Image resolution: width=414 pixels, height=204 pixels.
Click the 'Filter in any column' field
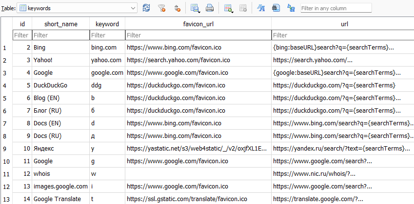tap(336, 8)
